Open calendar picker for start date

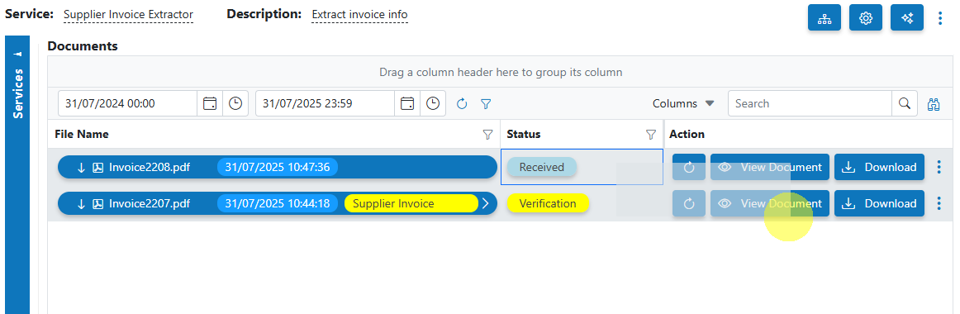[x=210, y=103]
